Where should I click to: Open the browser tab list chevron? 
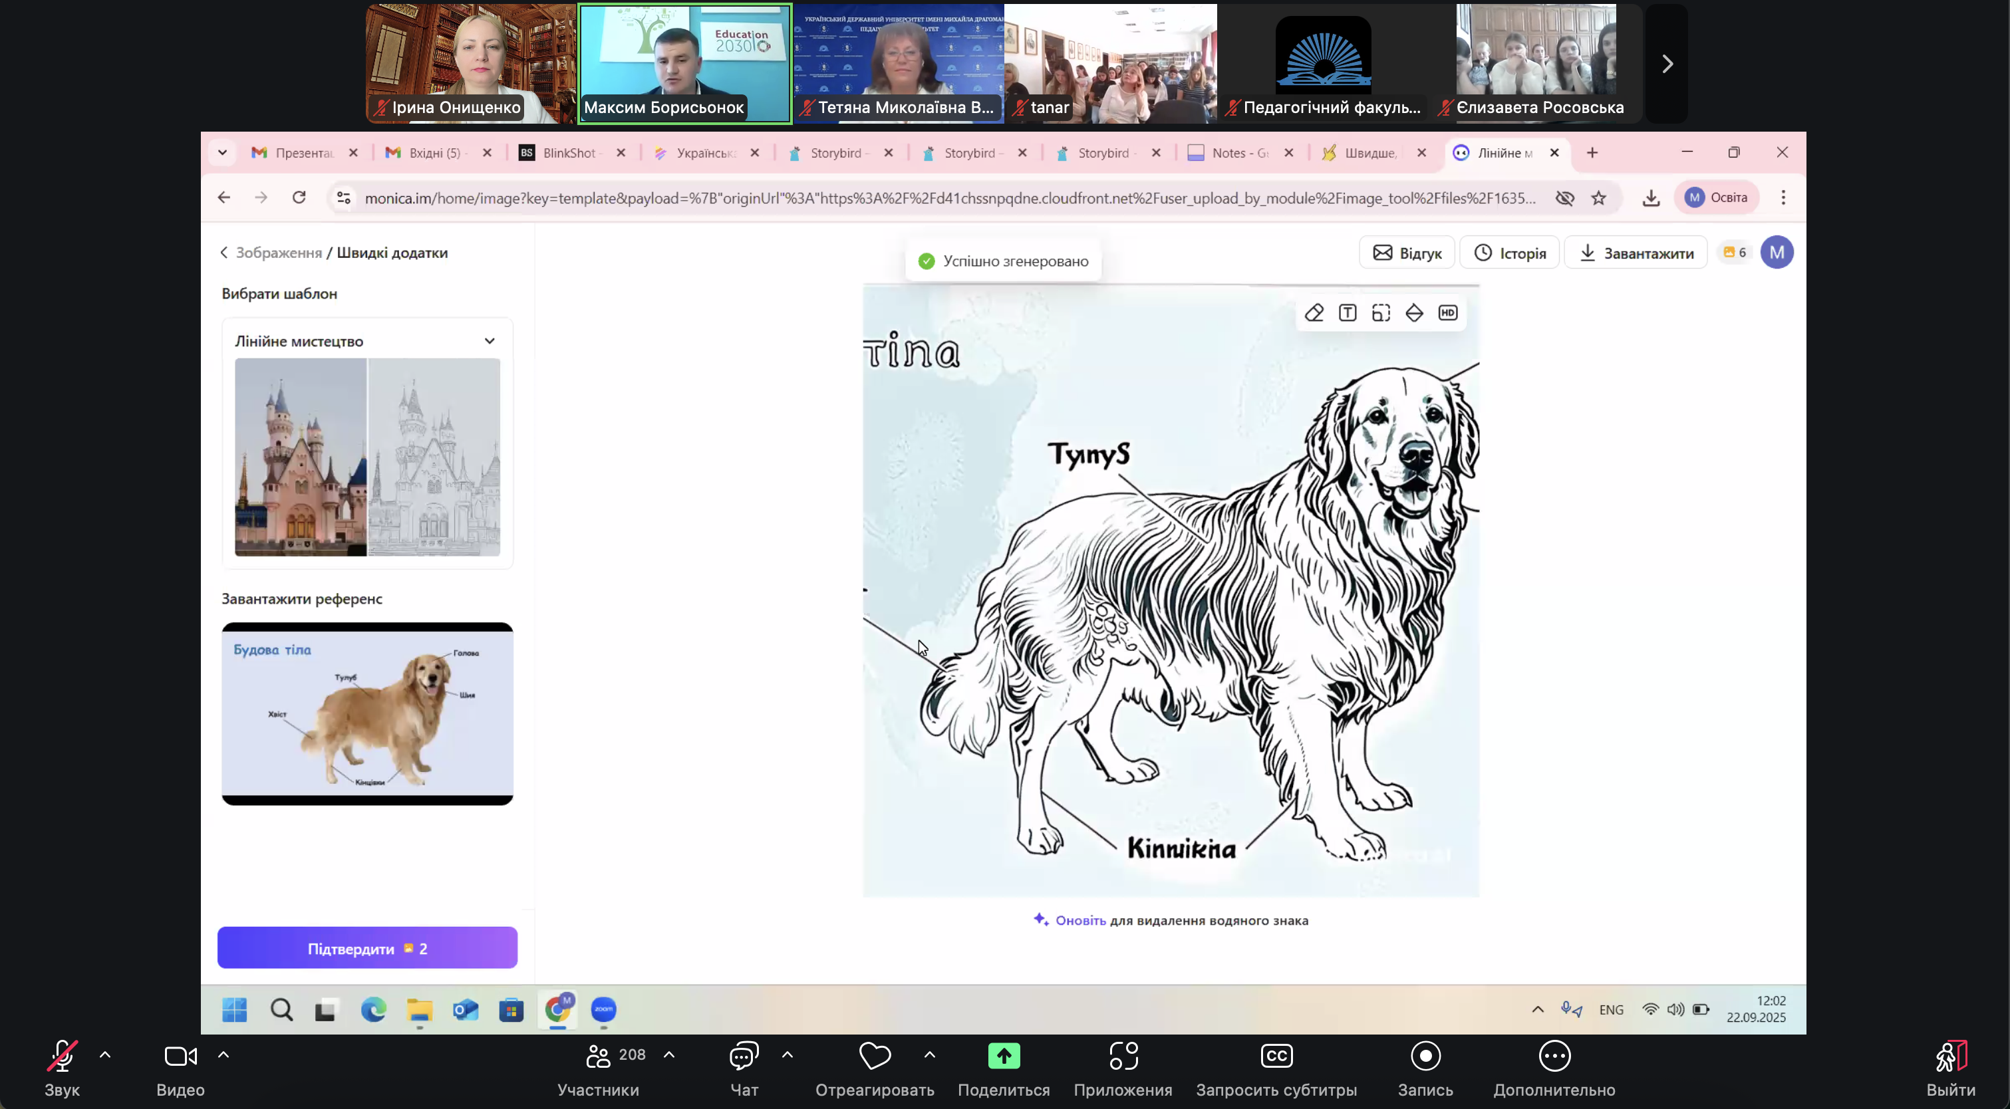(x=222, y=153)
